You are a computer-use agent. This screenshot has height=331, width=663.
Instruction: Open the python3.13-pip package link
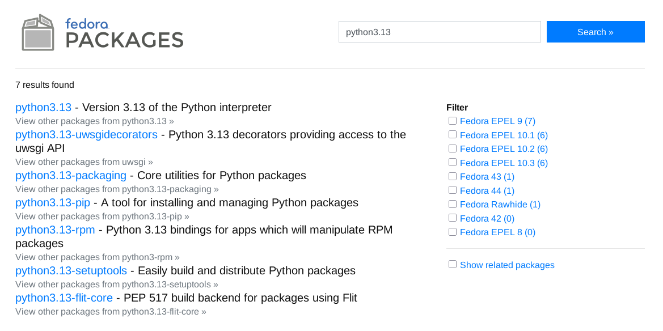tap(53, 202)
